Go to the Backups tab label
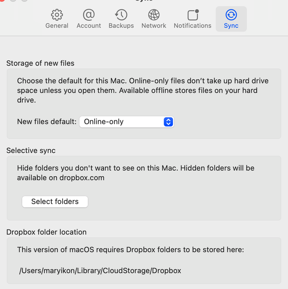 pos(121,26)
